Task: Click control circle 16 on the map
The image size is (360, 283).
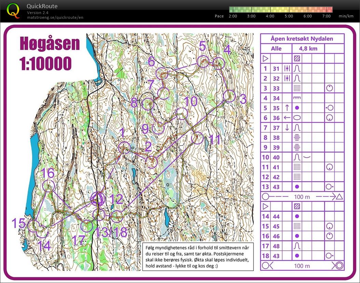Action: point(49,186)
